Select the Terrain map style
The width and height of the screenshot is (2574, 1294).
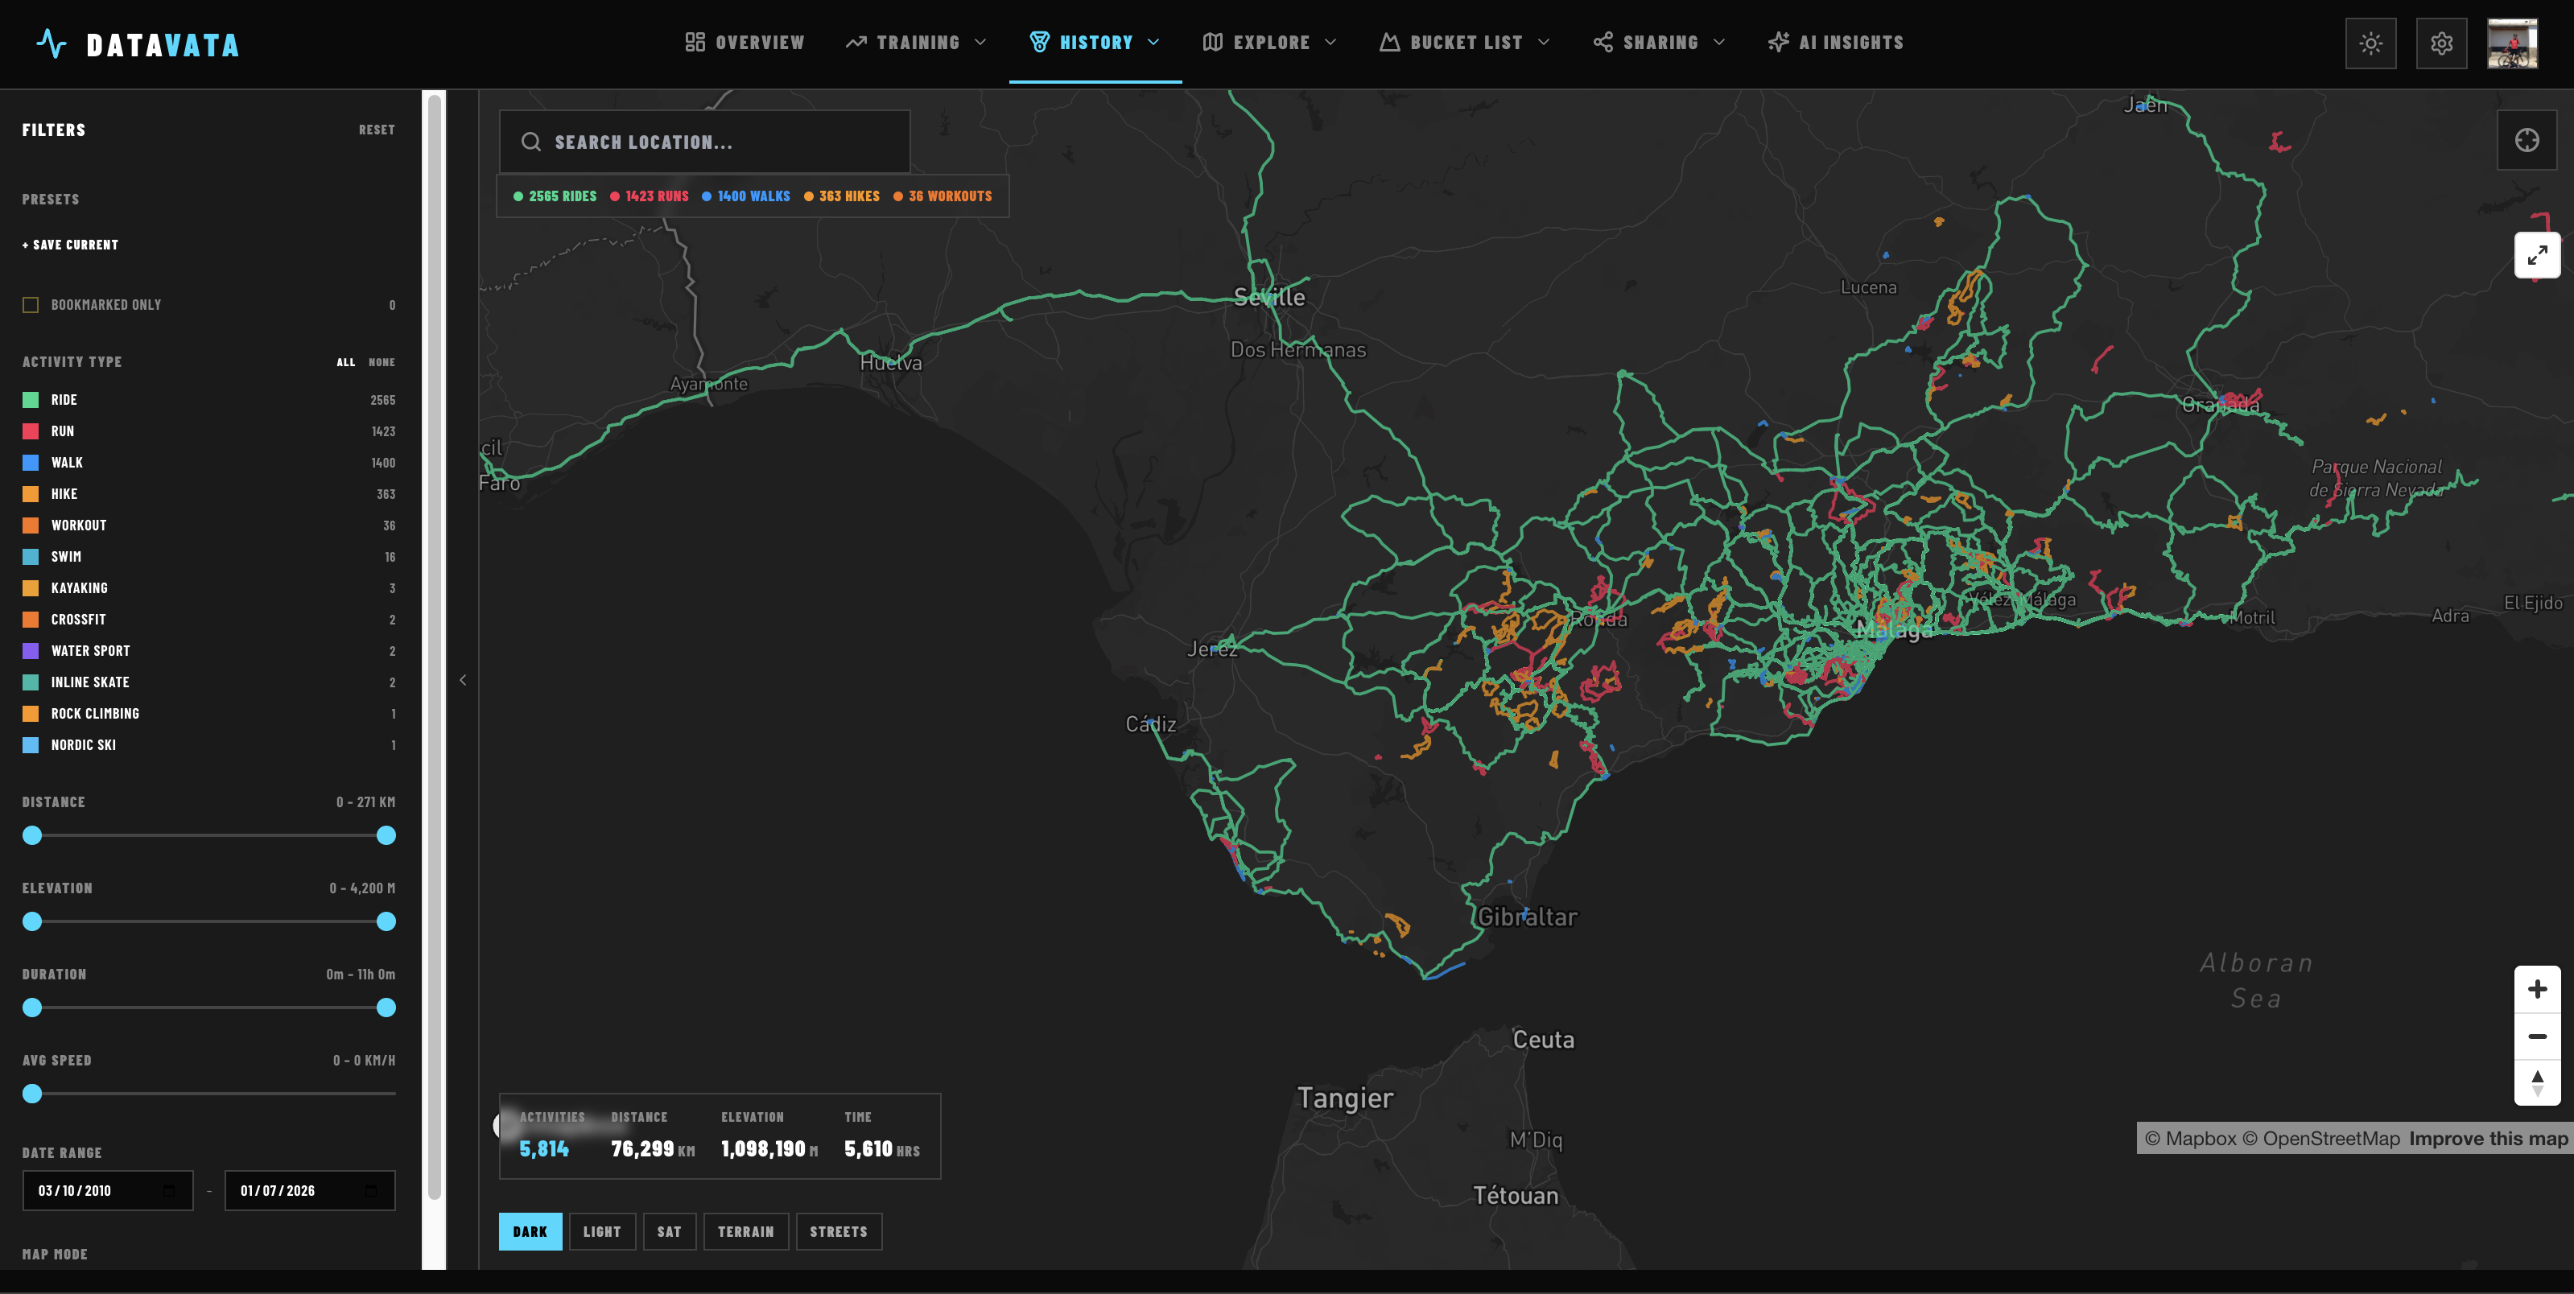[746, 1231]
